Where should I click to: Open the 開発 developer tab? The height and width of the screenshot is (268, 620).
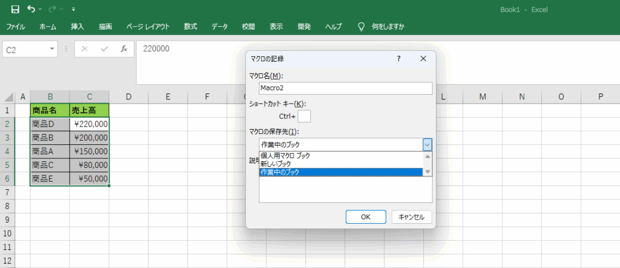pos(304,27)
